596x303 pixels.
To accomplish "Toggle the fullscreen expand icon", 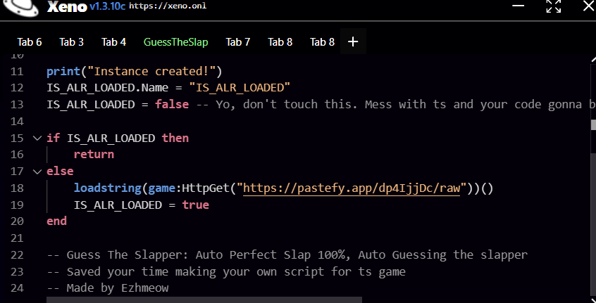I will click(x=554, y=6).
